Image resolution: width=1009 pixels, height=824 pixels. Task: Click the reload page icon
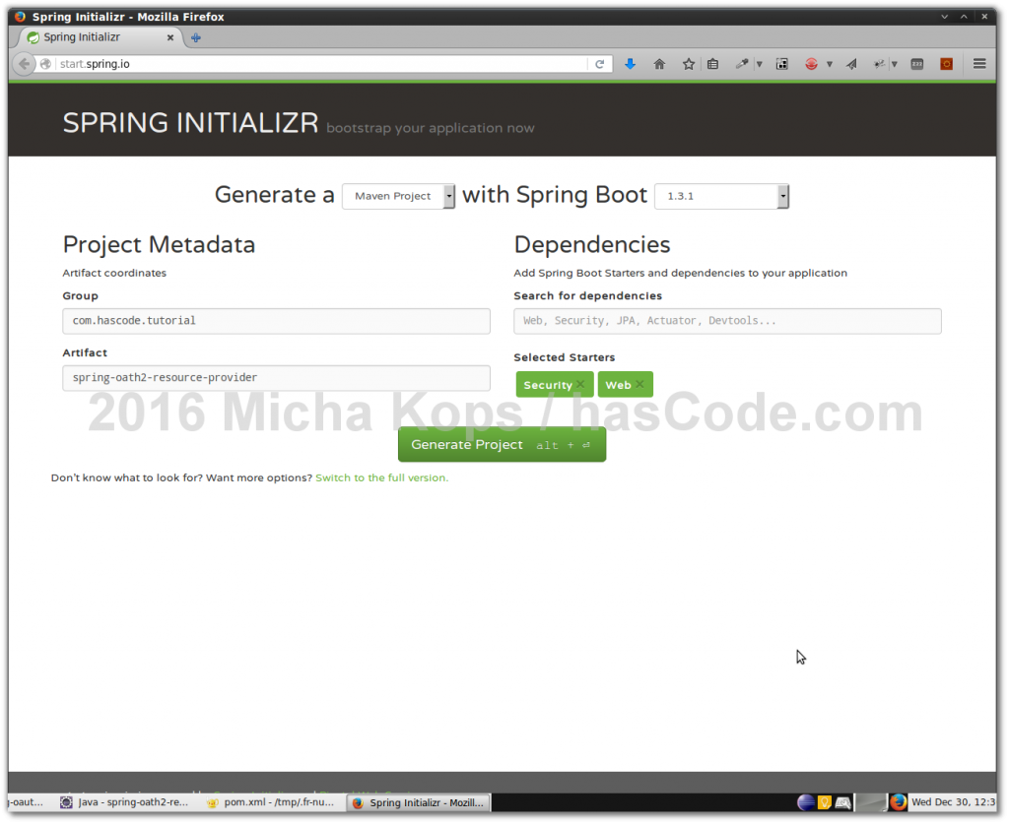pyautogui.click(x=599, y=62)
